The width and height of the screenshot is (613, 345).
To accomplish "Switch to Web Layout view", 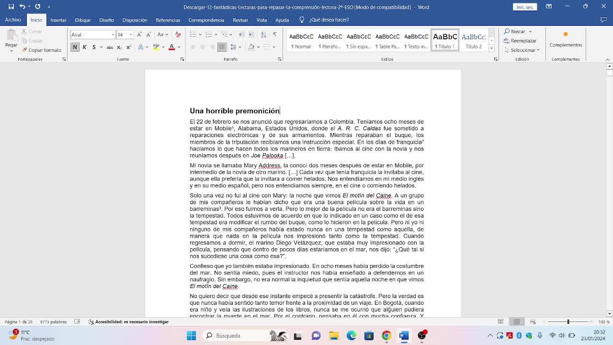I will [533, 322].
